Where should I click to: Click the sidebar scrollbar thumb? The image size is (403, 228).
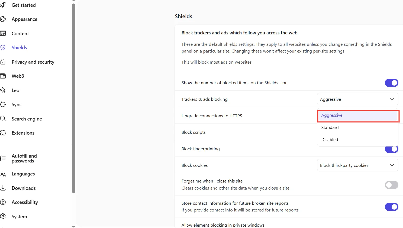(x=73, y=97)
